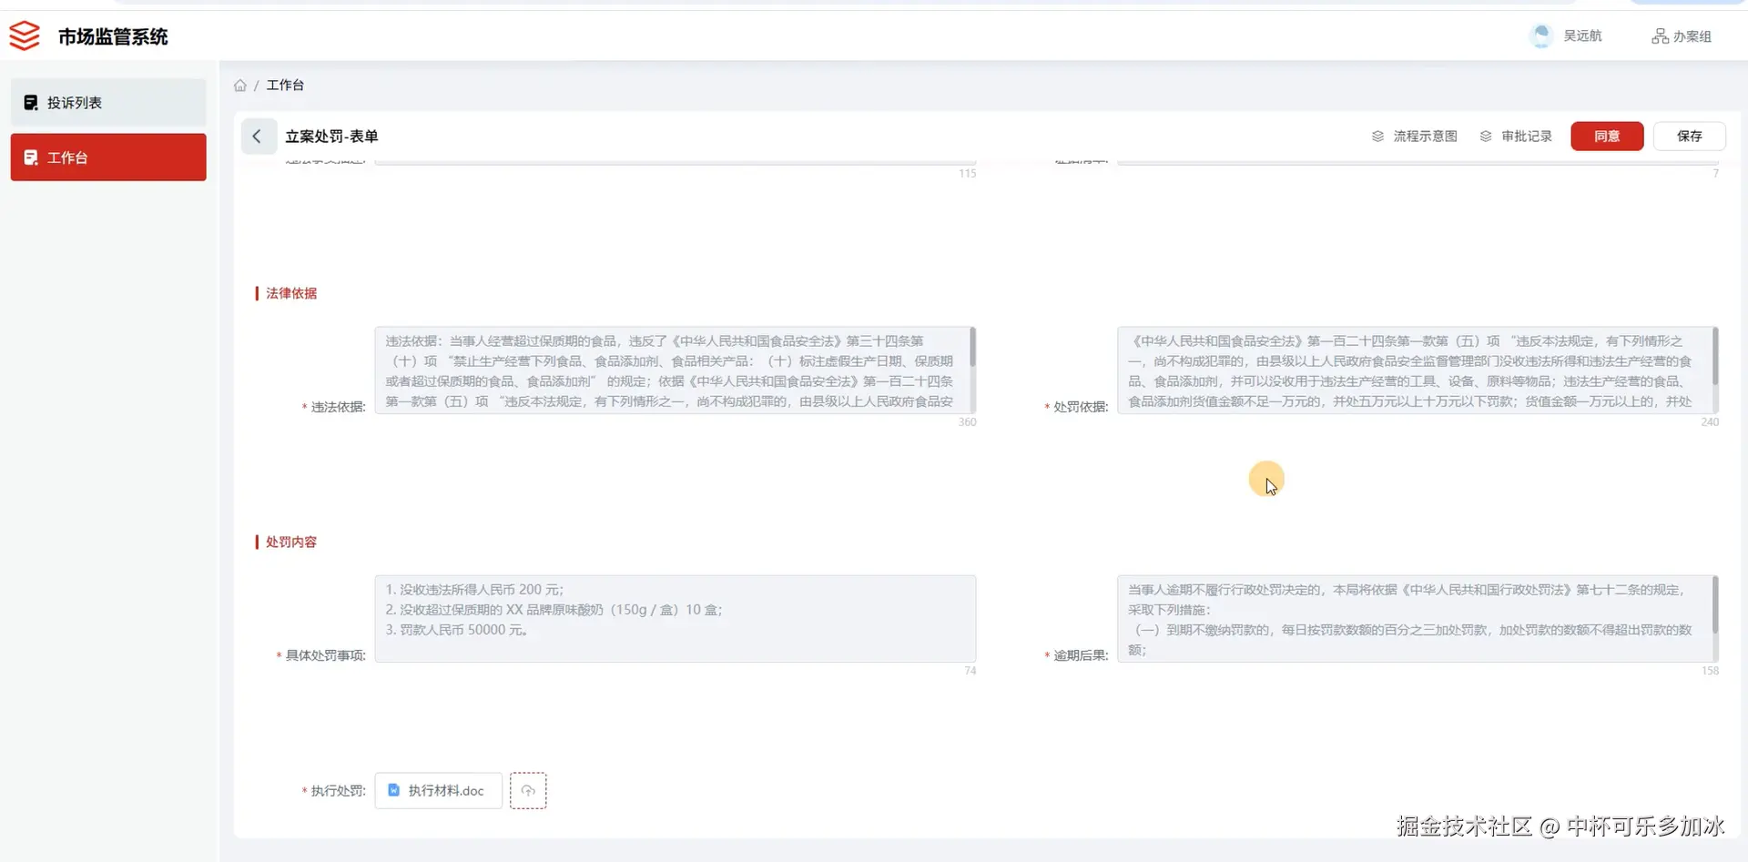Viewport: 1748px width, 862px height.
Task: Click the Word document icon of 执行材料.doc
Action: click(394, 791)
